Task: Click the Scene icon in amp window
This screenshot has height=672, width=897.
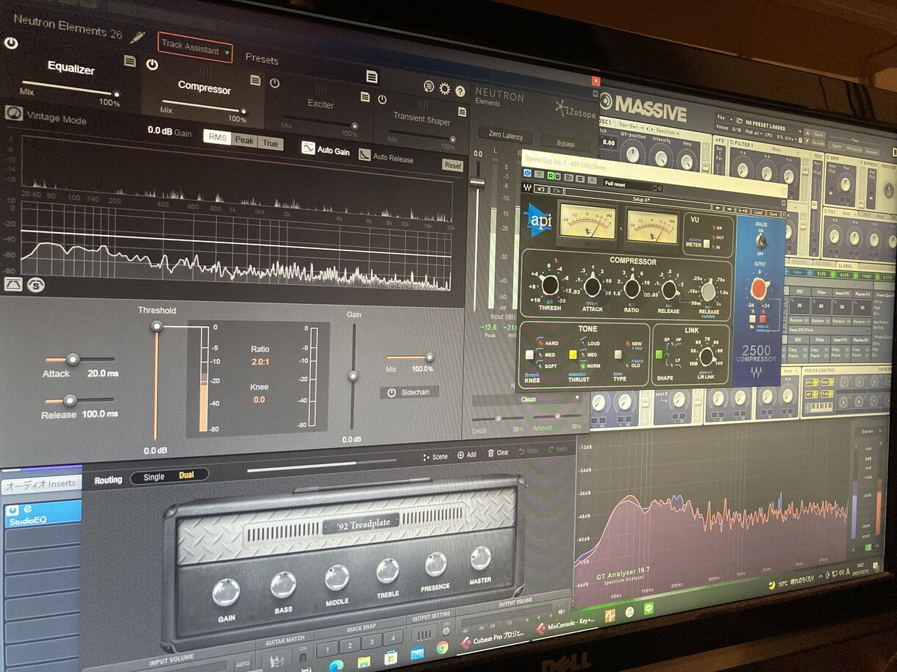Action: [426, 456]
